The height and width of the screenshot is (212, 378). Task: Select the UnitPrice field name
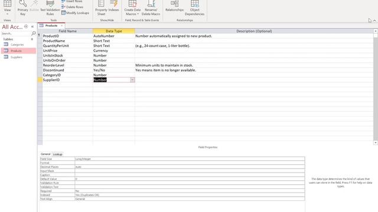(x=50, y=51)
